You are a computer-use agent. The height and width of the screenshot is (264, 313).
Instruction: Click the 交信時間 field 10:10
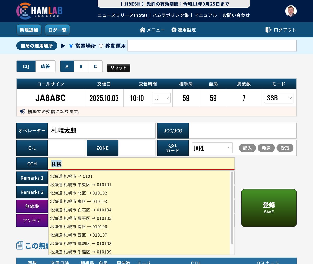(x=137, y=98)
